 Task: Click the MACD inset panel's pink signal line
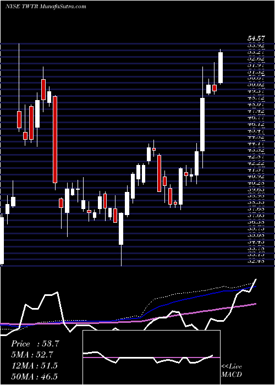coord(151,358)
